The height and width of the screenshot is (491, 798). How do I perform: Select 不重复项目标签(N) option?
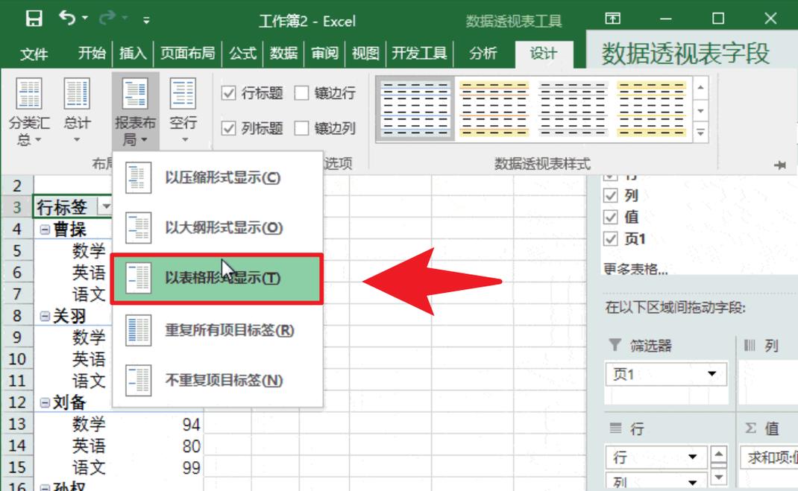pos(217,381)
